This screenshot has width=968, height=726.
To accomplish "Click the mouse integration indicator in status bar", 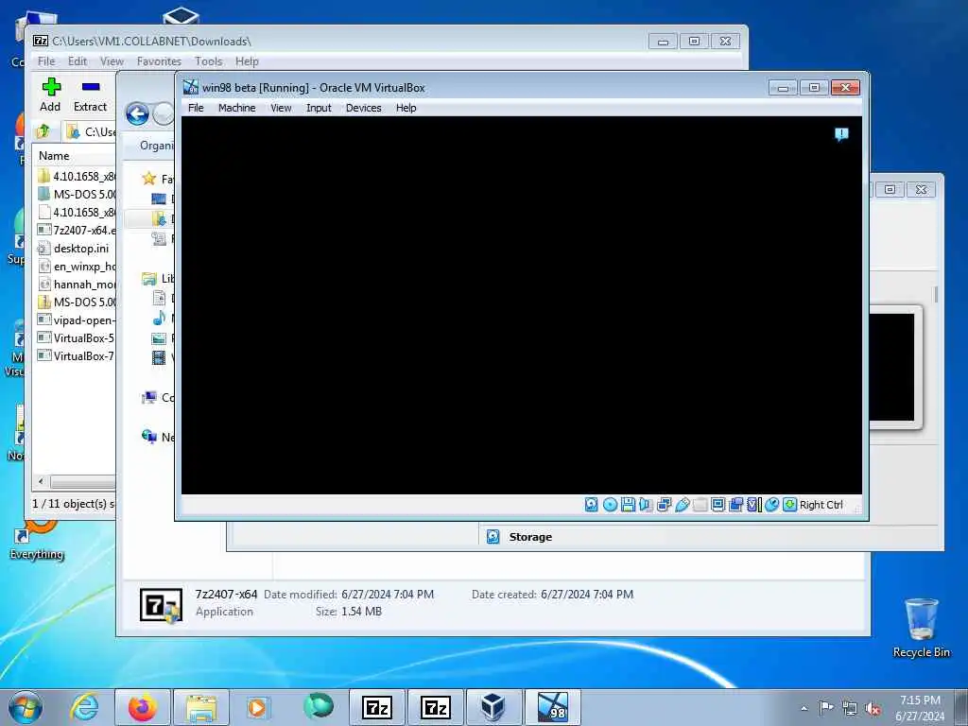I will pos(771,505).
